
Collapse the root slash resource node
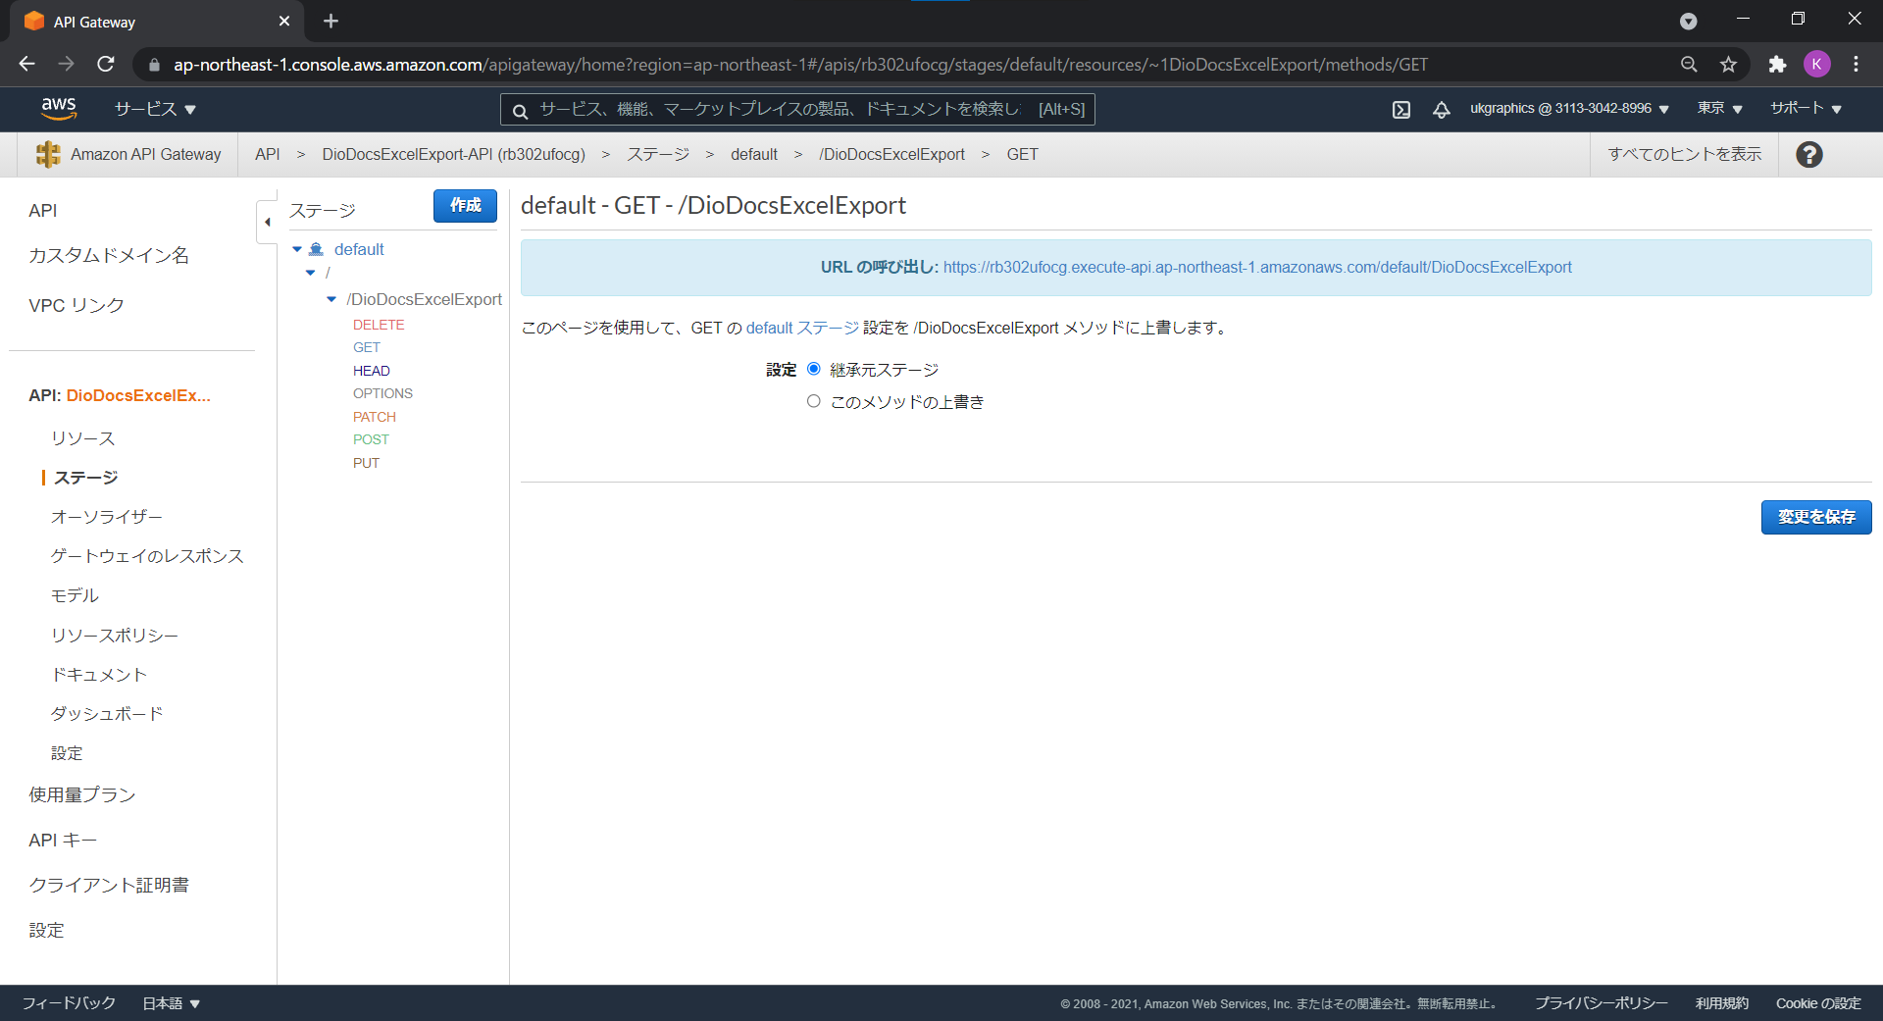coord(311,273)
